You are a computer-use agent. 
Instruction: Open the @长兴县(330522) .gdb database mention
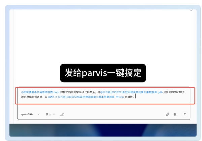pos(131,92)
